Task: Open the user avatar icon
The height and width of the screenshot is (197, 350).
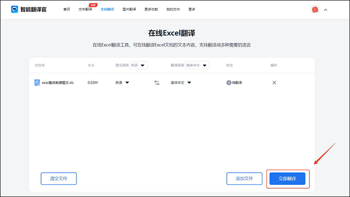Action: [x=315, y=10]
